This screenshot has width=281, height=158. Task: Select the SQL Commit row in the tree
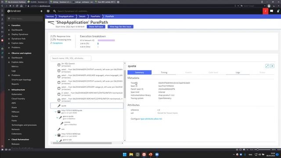(87, 65)
